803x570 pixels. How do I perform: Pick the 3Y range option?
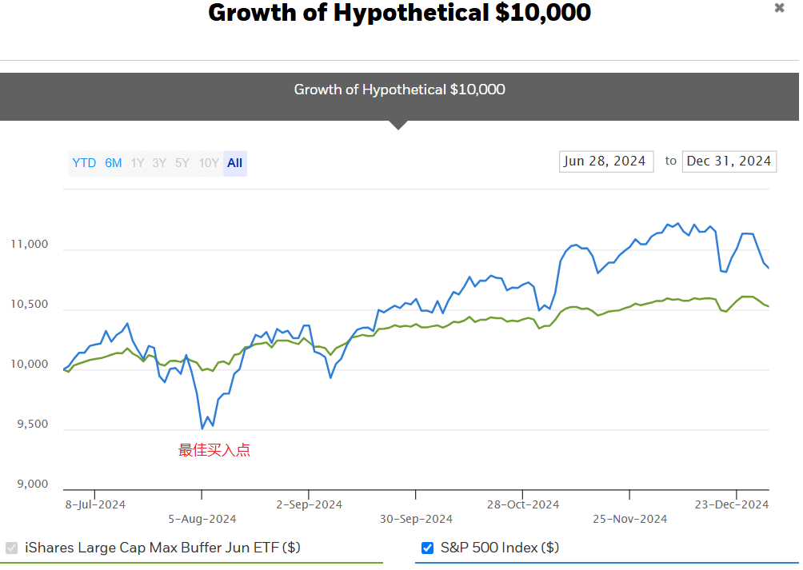pyautogui.click(x=159, y=163)
